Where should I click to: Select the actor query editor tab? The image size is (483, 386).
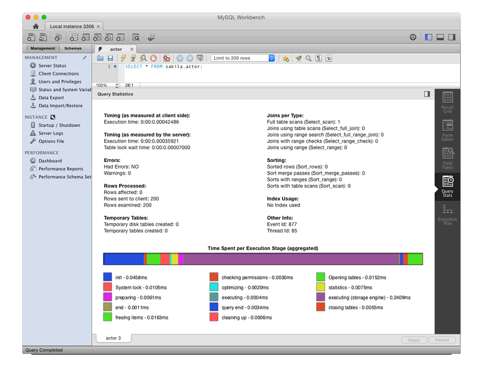pyautogui.click(x=116, y=49)
